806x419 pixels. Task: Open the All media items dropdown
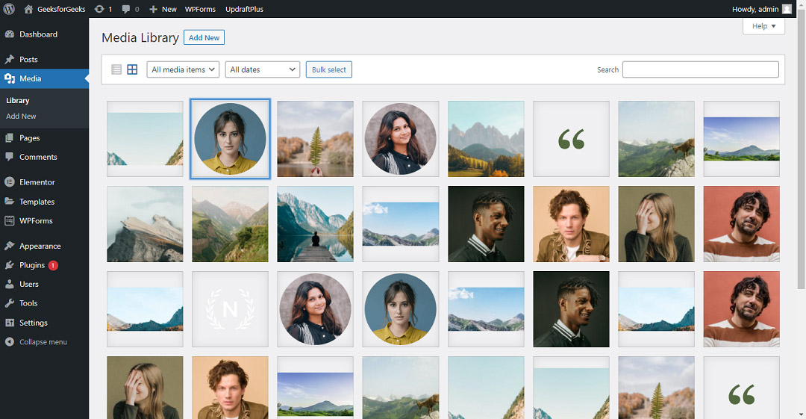click(183, 69)
